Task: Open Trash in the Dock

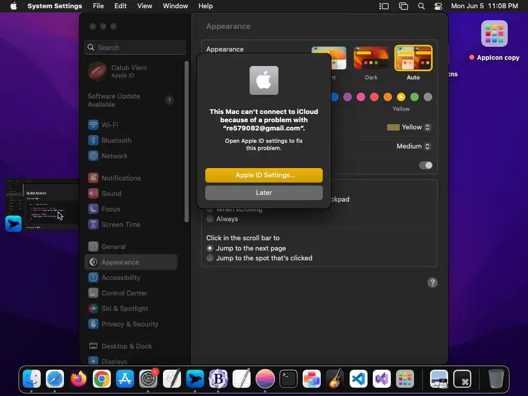Action: [x=496, y=379]
